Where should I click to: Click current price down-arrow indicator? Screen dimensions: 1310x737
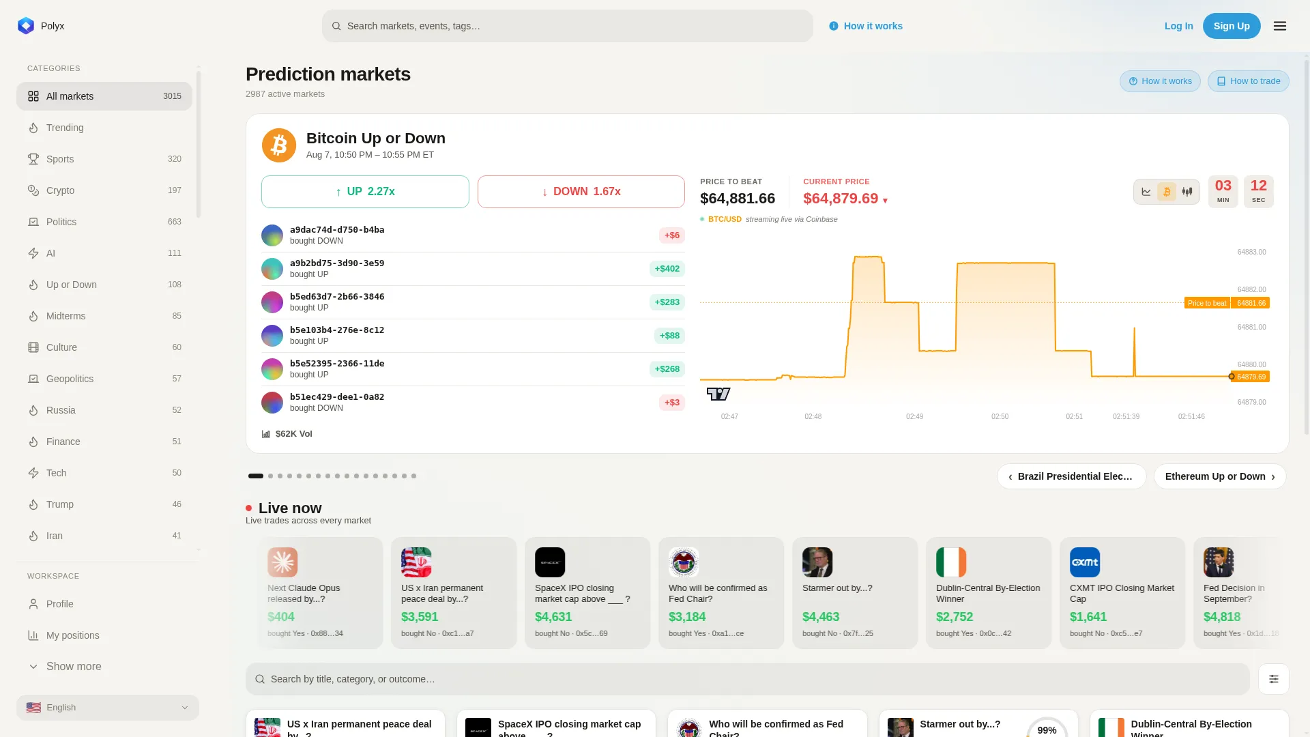coord(885,201)
